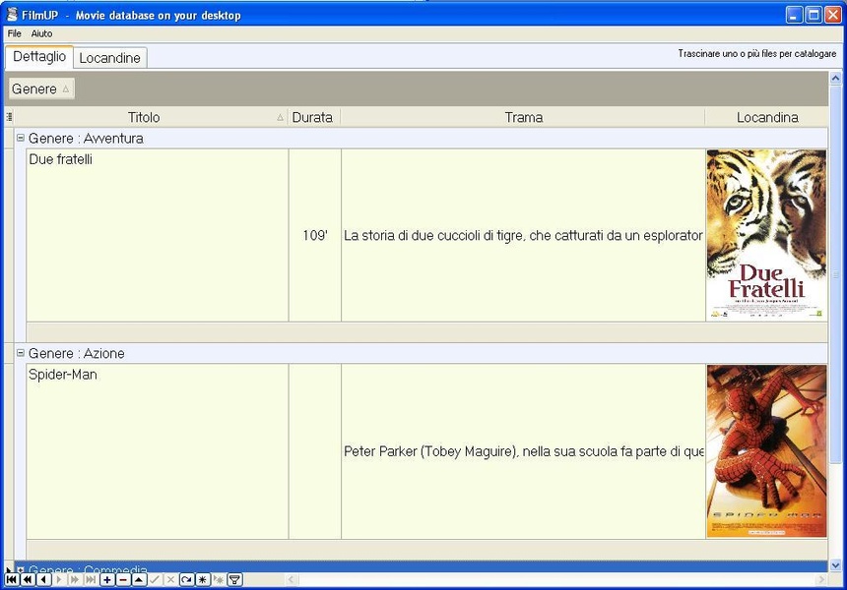Viewport: 847px width, 590px height.
Task: Click the edit record triangle icon
Action: click(139, 580)
